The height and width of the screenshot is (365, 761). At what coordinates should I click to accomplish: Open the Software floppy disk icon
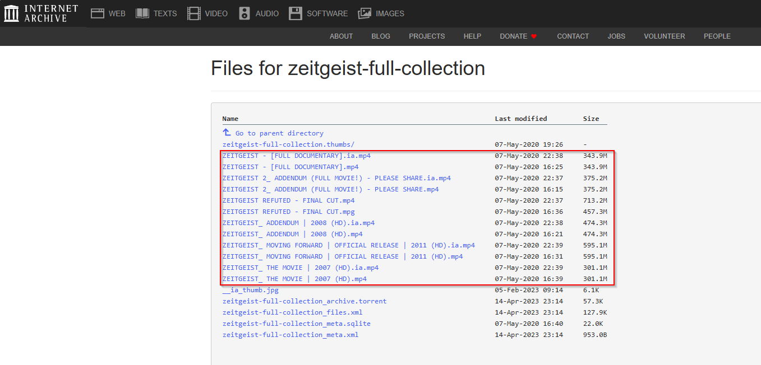point(296,13)
